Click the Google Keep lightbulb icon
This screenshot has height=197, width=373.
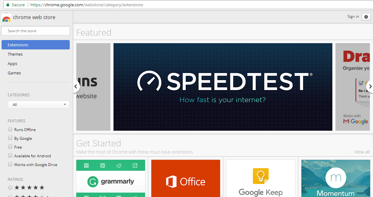click(x=261, y=176)
